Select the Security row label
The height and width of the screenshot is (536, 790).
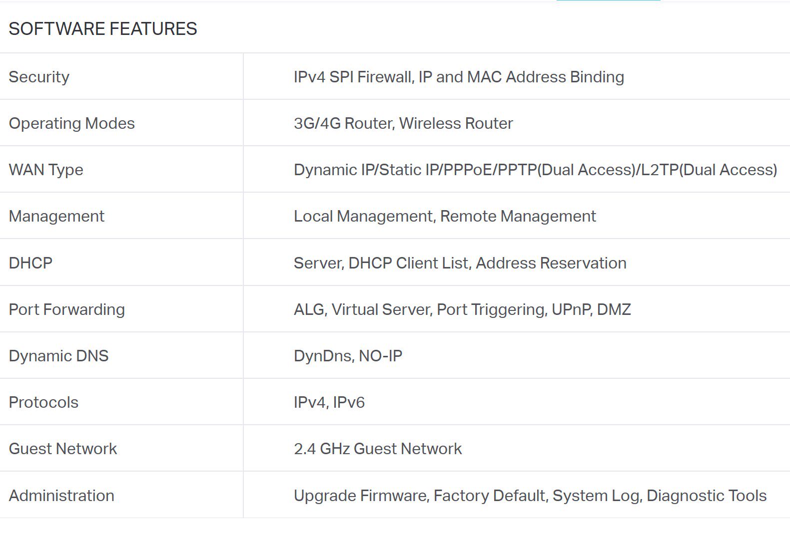[x=39, y=77]
